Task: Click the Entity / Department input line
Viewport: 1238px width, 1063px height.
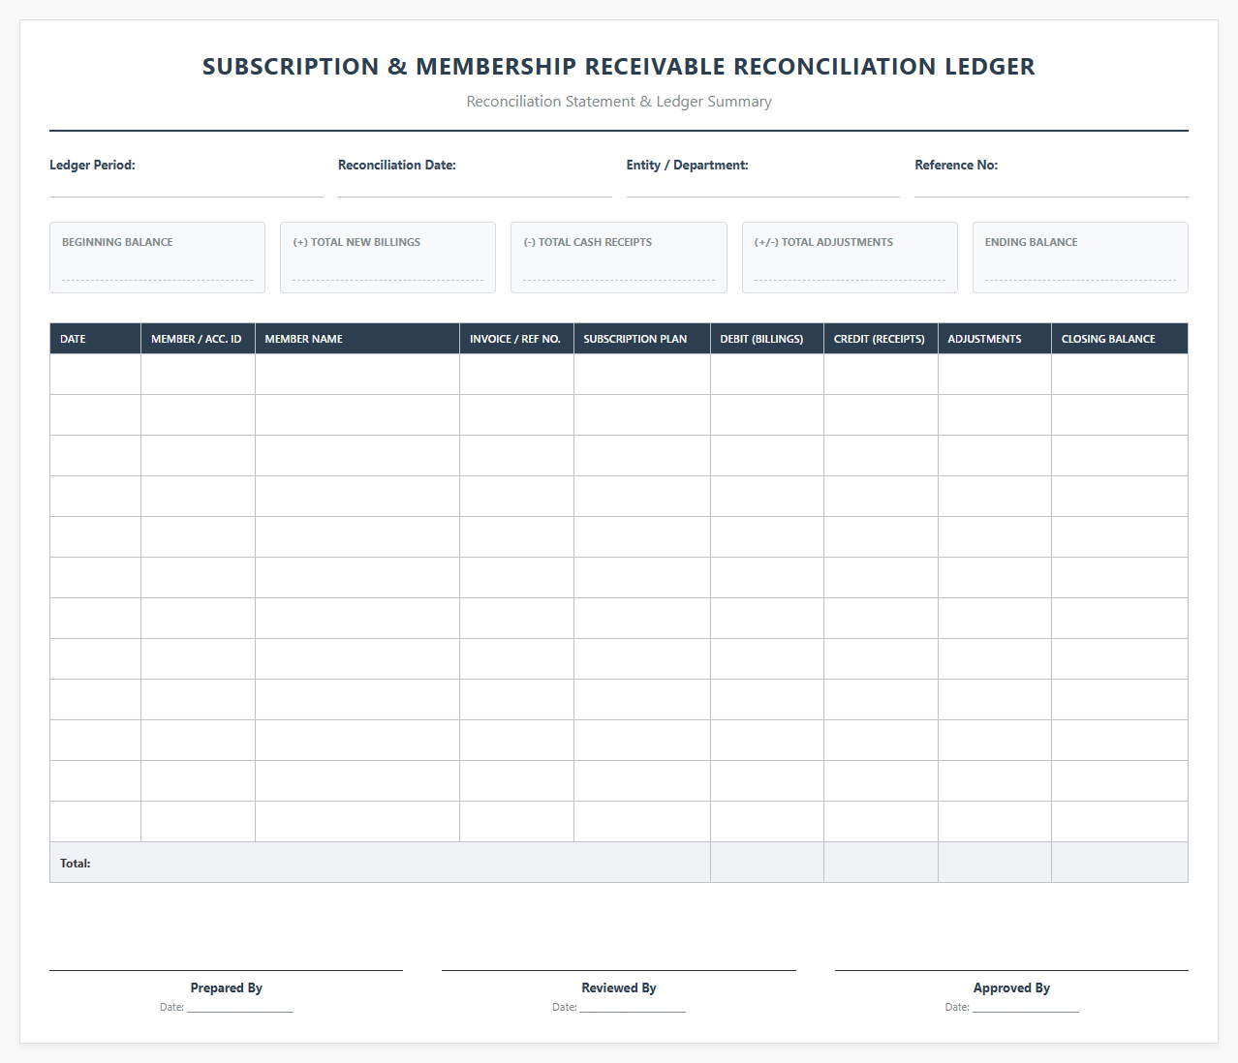Action: (x=763, y=188)
